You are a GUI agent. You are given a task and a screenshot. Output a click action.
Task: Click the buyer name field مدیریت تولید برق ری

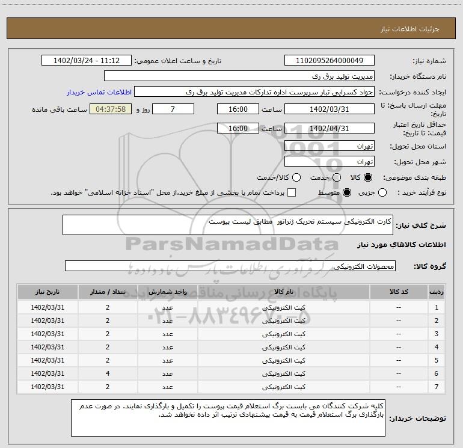[239, 76]
